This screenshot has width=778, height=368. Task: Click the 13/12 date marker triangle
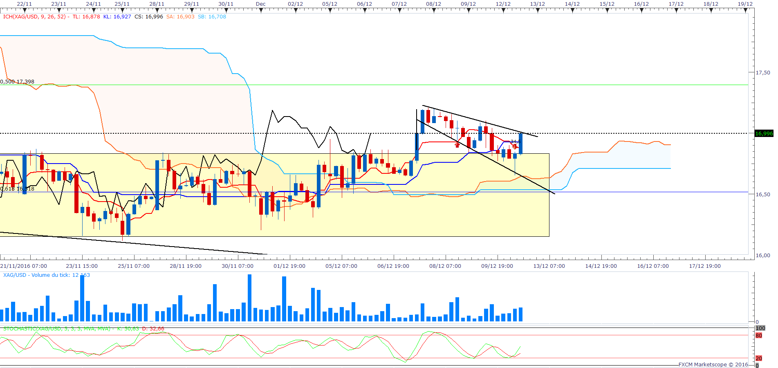pos(538,11)
